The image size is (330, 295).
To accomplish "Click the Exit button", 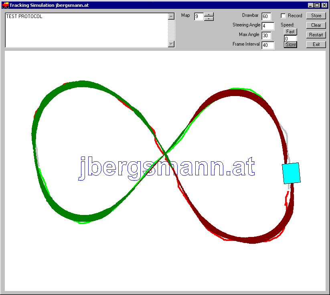I will (x=316, y=44).
